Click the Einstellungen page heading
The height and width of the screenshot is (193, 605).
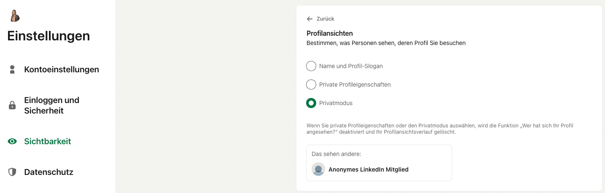[49, 36]
